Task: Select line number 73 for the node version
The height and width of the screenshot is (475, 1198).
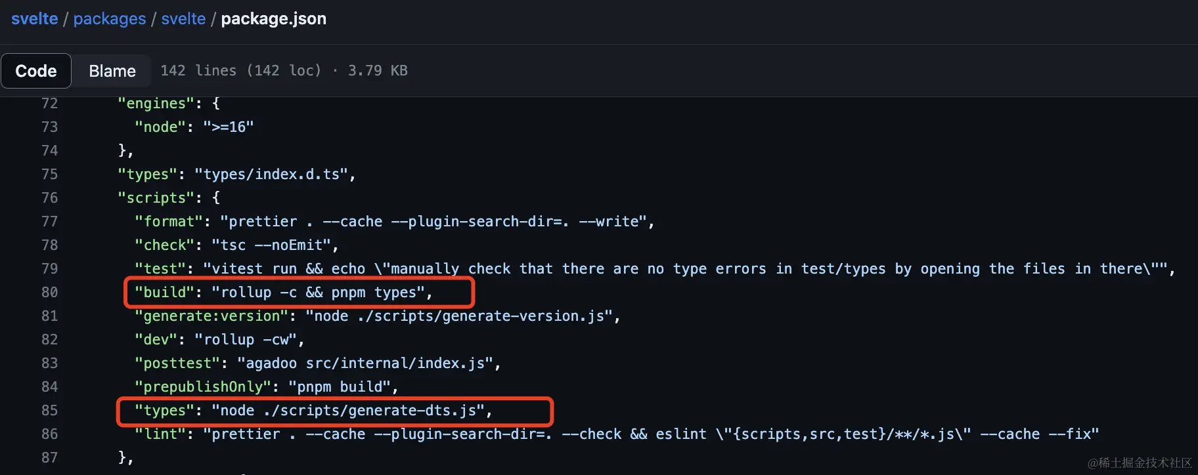Action: (49, 127)
